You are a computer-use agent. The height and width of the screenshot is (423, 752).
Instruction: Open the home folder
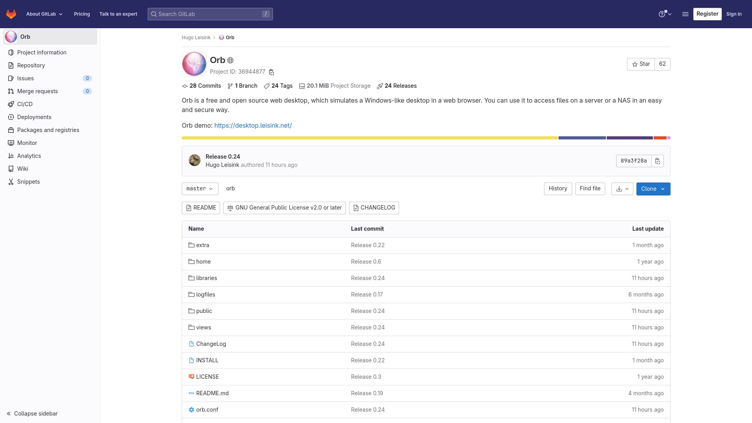pyautogui.click(x=203, y=262)
